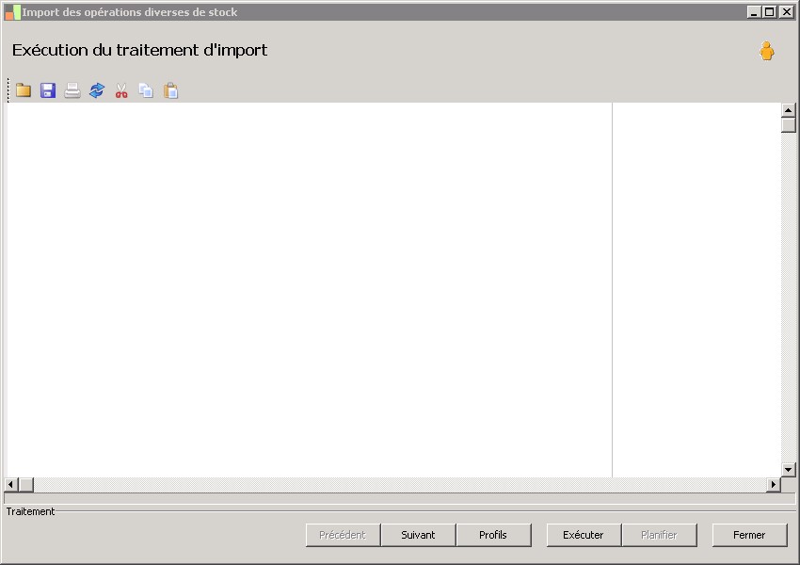
Task: Maximize the import window
Action: point(770,11)
